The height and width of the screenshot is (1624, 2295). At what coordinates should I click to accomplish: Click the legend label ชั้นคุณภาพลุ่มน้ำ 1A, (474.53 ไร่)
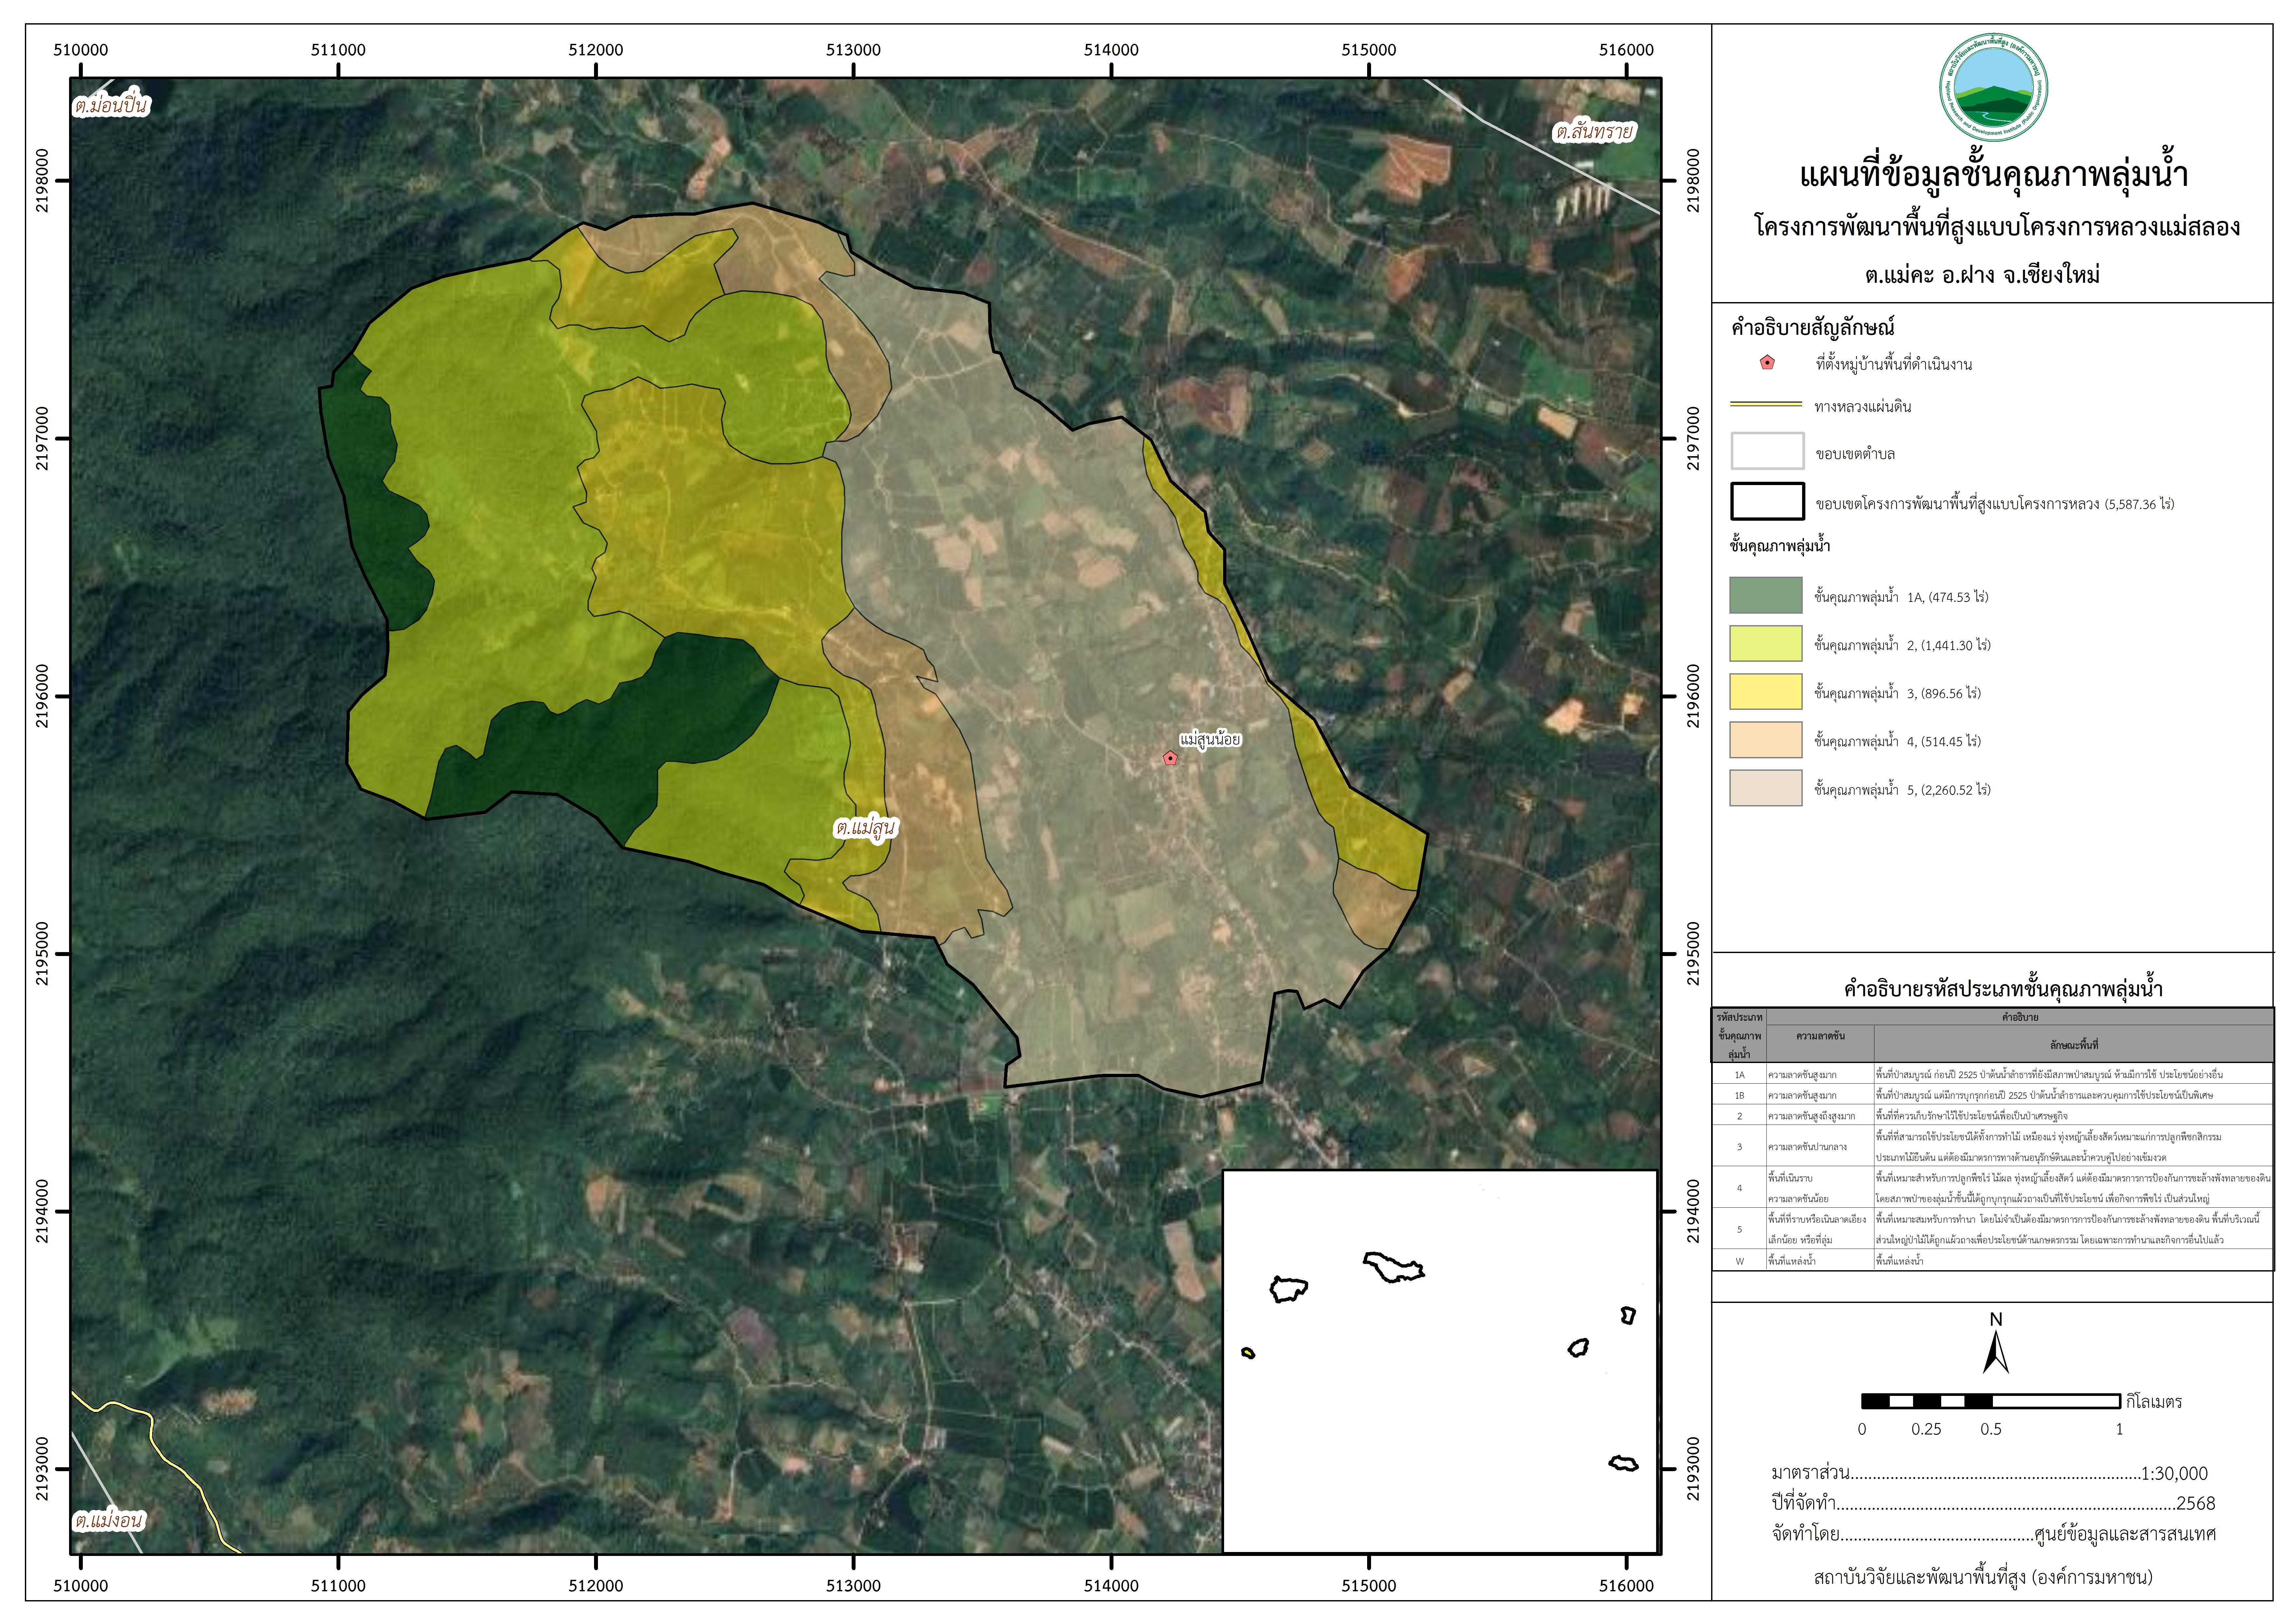coord(1901,597)
